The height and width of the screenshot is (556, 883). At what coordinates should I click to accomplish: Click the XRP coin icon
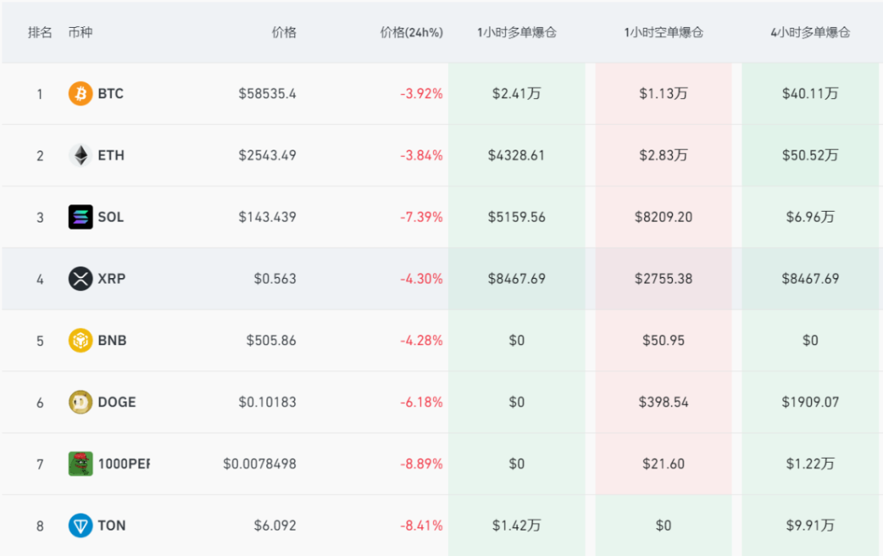coord(80,279)
